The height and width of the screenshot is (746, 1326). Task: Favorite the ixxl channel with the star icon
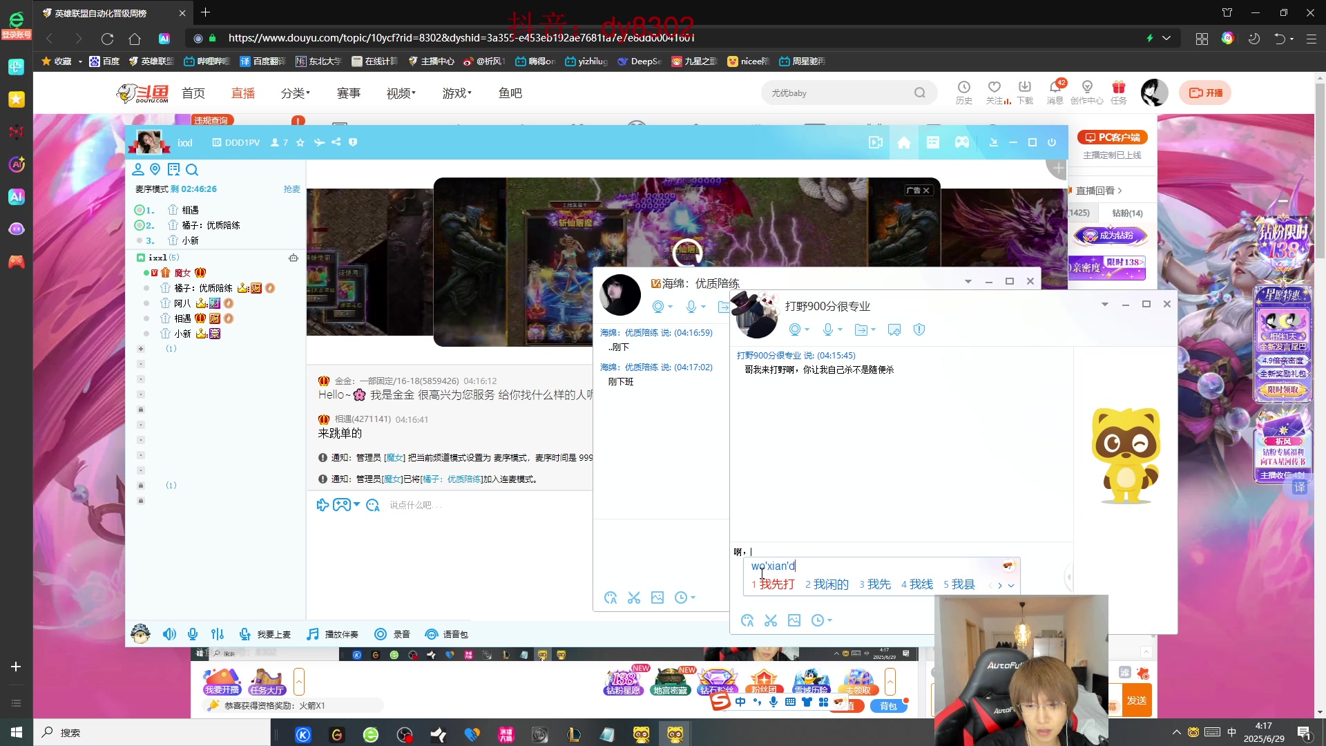click(x=300, y=142)
